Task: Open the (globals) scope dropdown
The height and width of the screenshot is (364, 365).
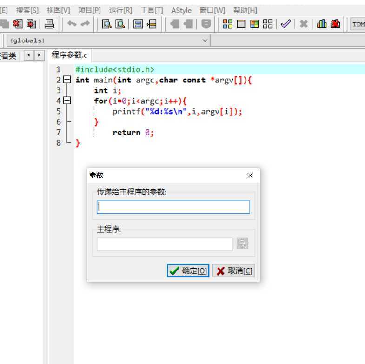Action: coord(108,40)
